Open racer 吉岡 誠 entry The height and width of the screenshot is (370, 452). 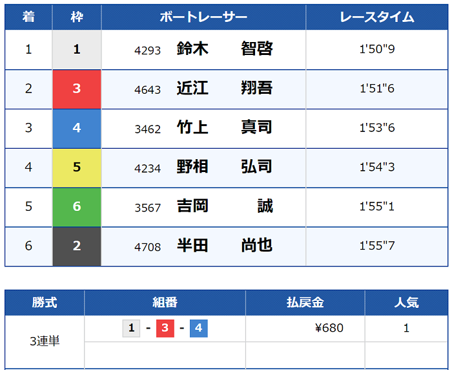(x=225, y=207)
